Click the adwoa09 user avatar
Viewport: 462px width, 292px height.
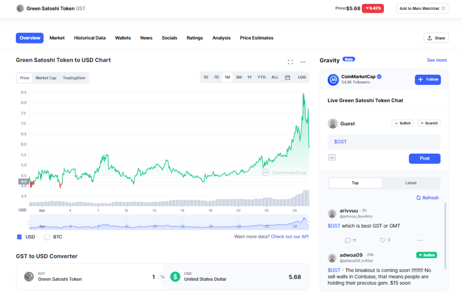tap(332, 258)
